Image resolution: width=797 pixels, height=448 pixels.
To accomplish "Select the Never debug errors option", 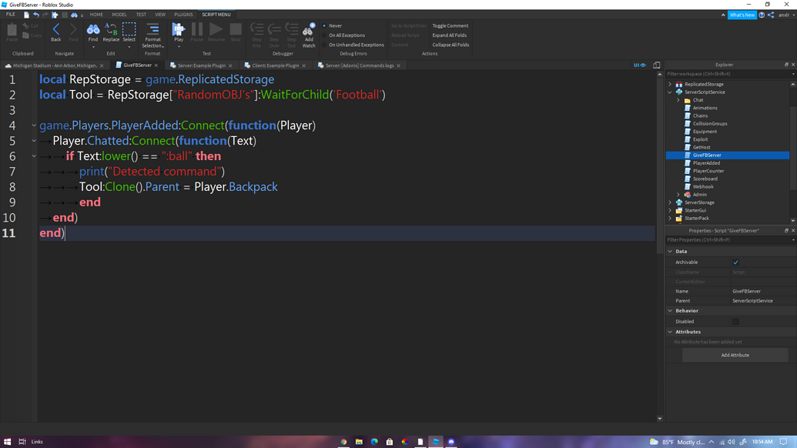I will click(333, 25).
